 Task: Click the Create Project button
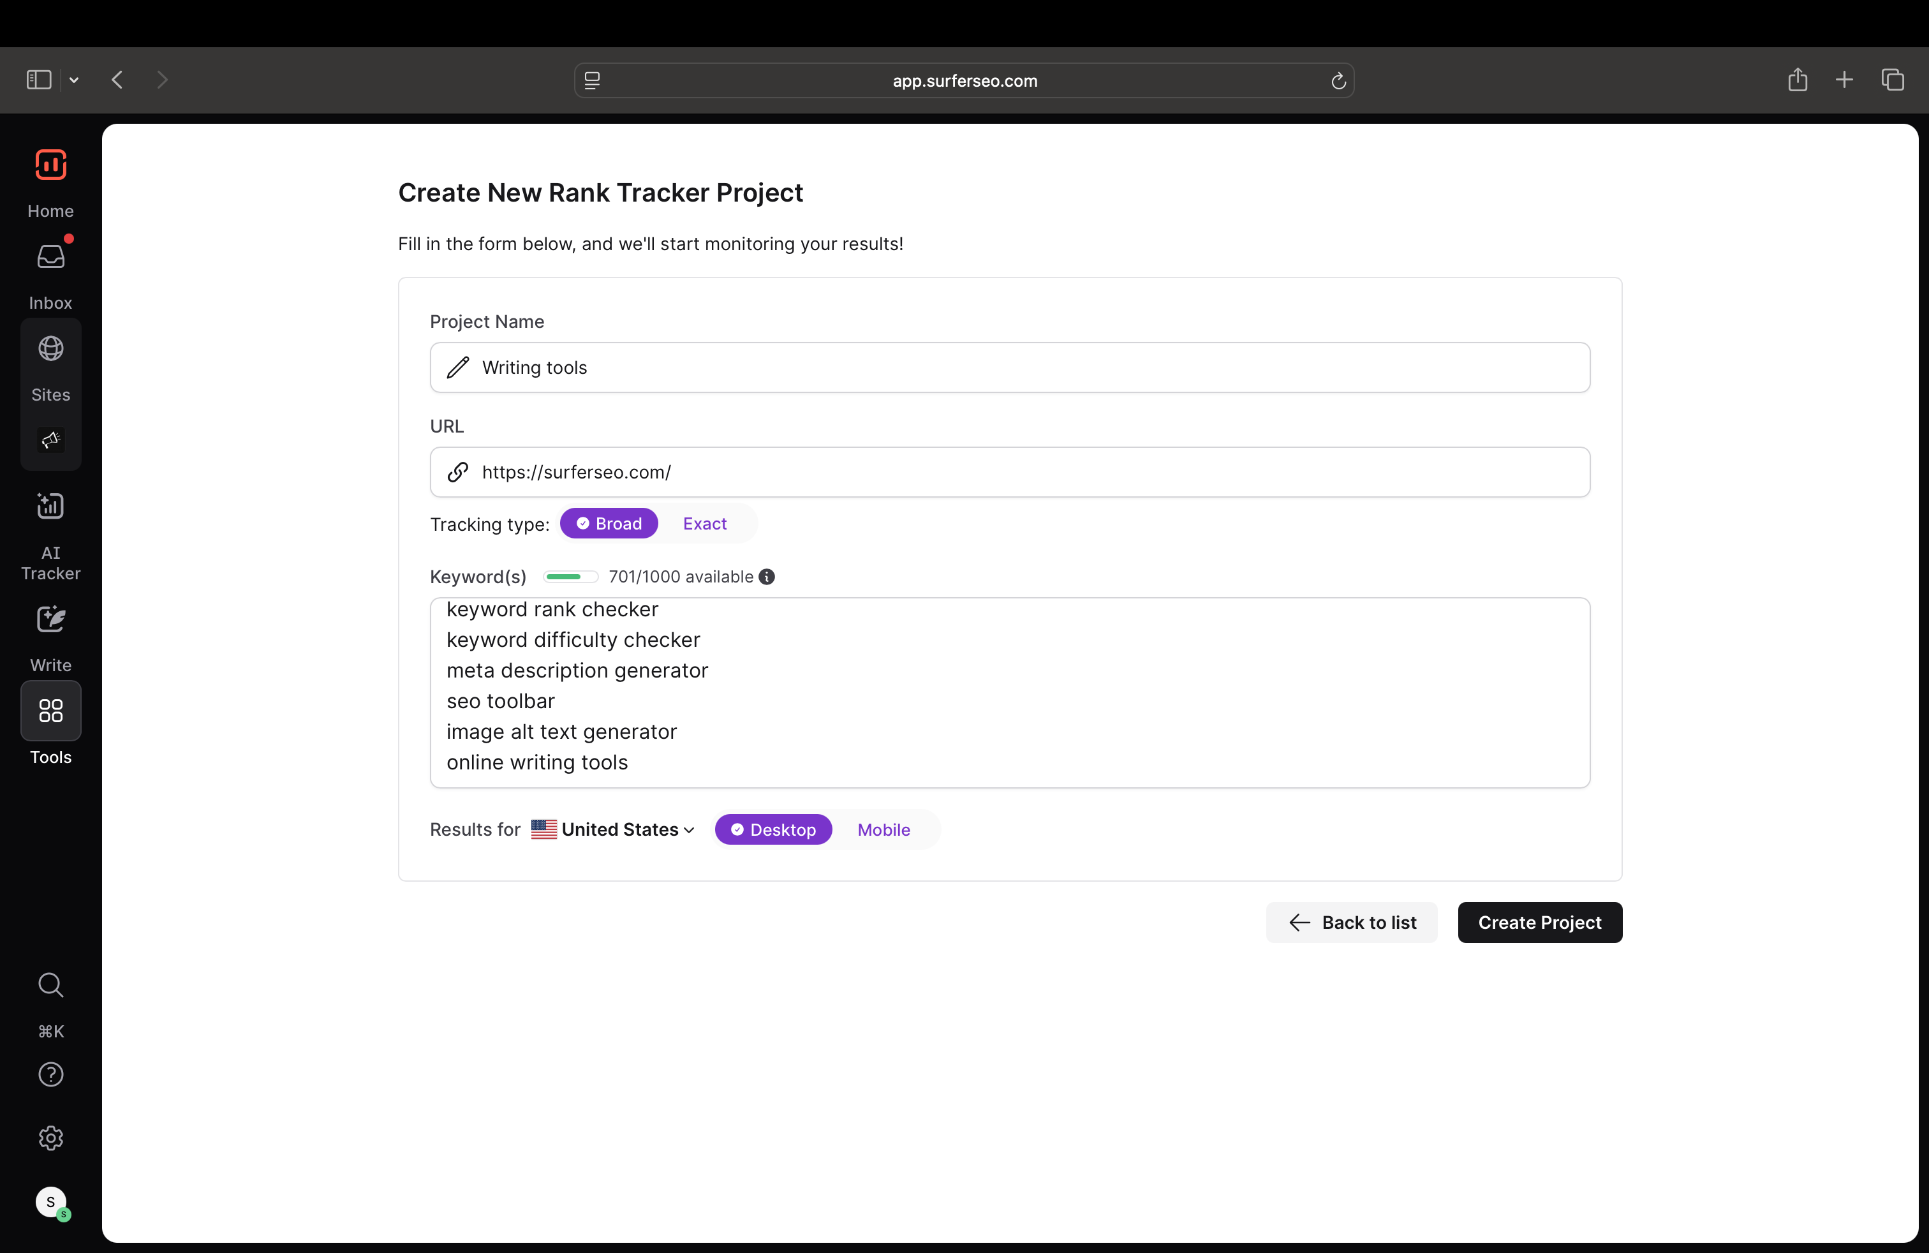[1539, 923]
